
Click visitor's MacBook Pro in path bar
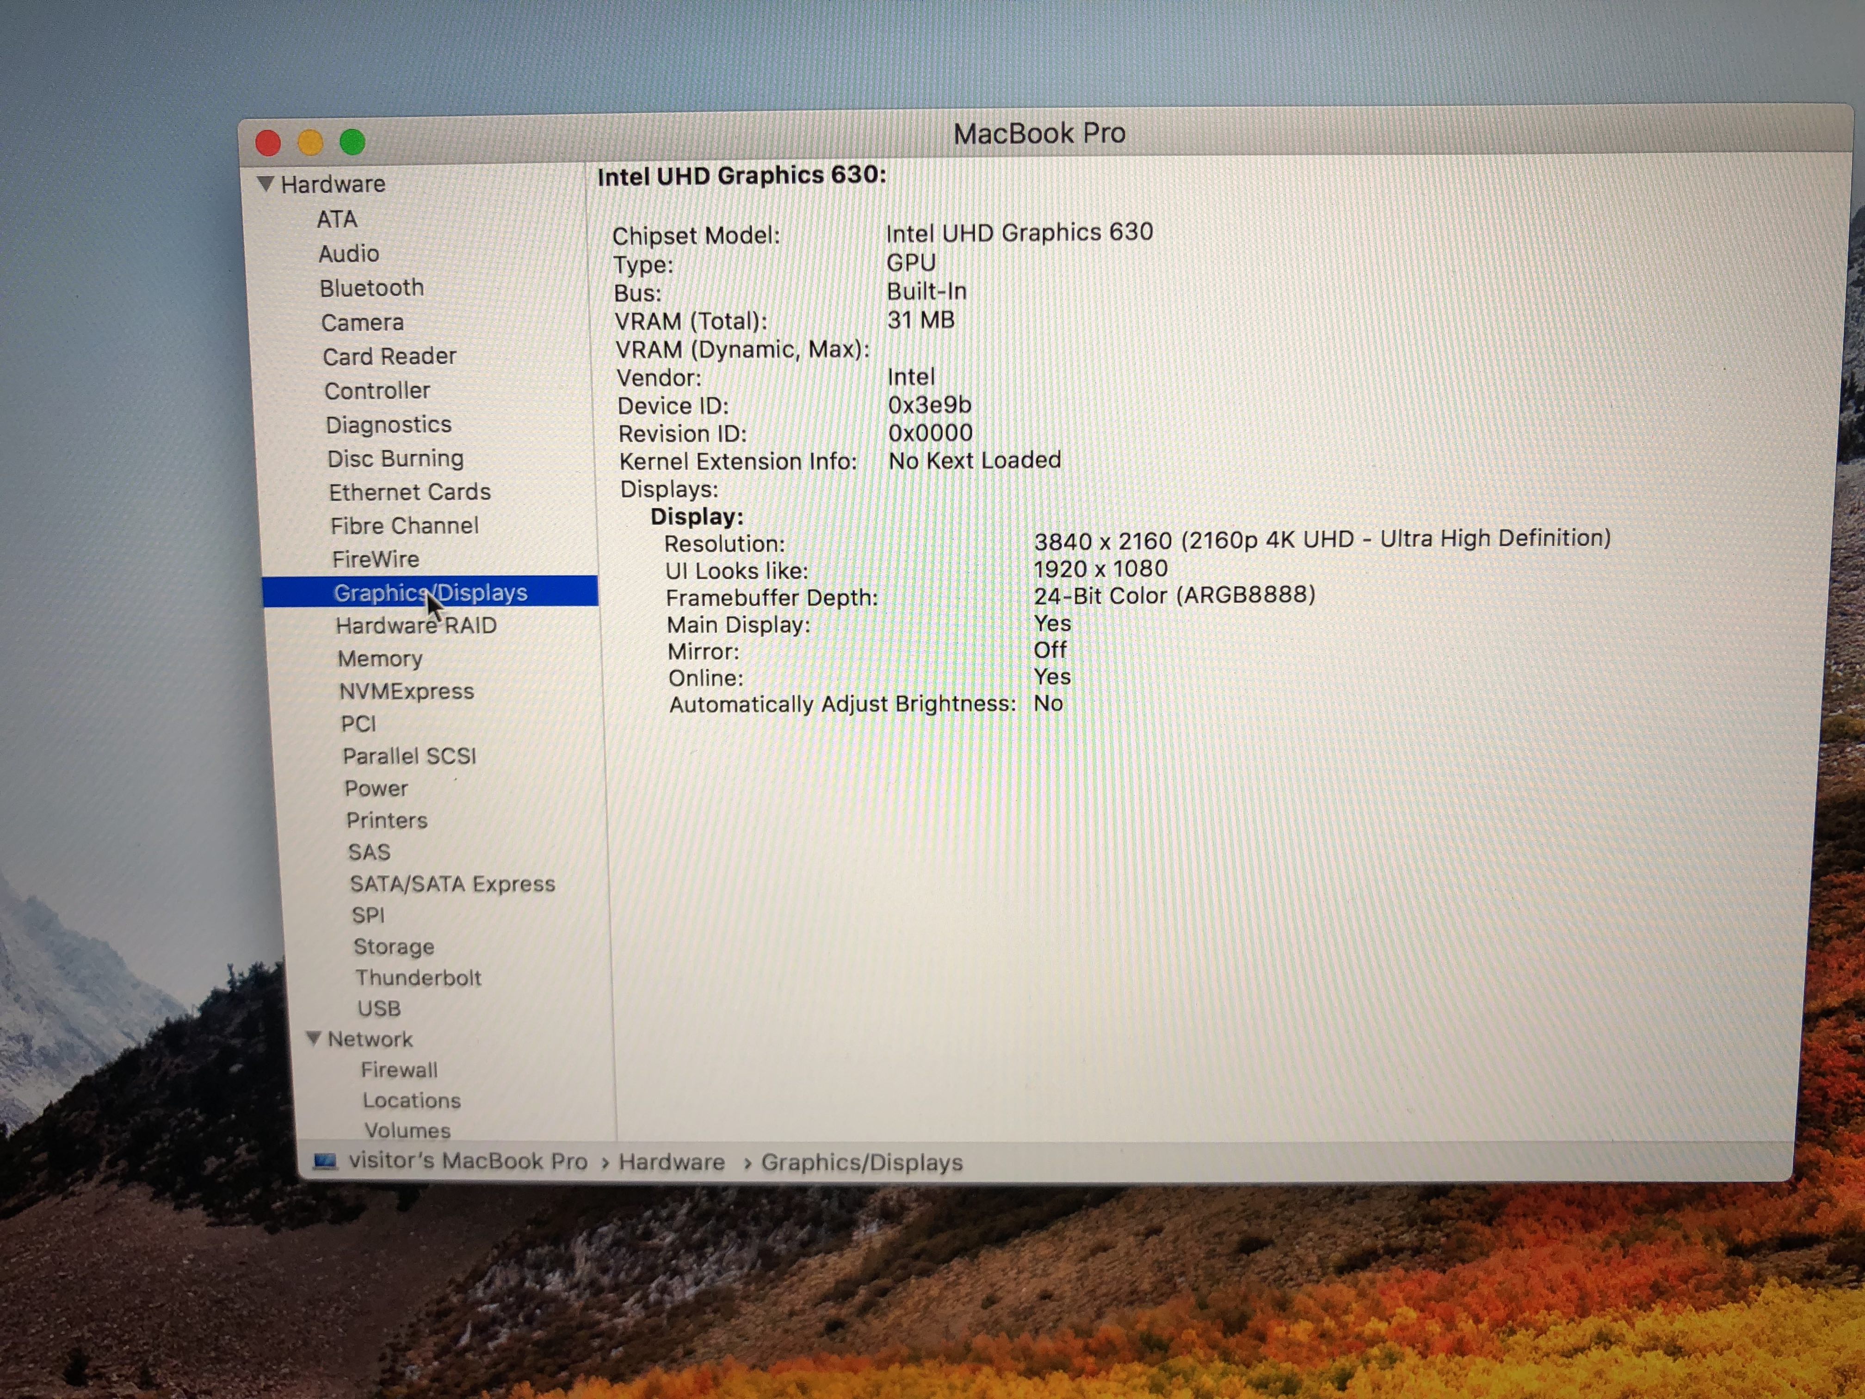pyautogui.click(x=468, y=1161)
